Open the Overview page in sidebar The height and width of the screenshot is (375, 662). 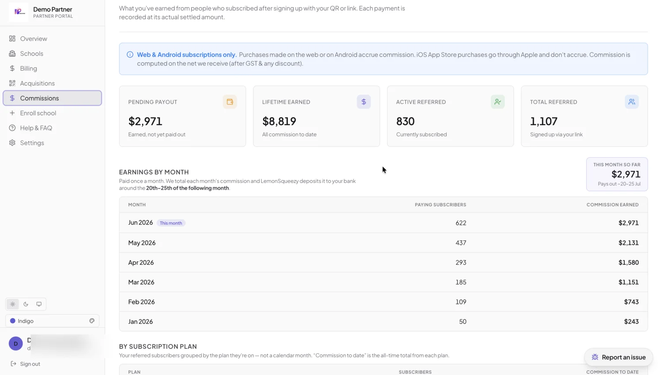coord(53,39)
